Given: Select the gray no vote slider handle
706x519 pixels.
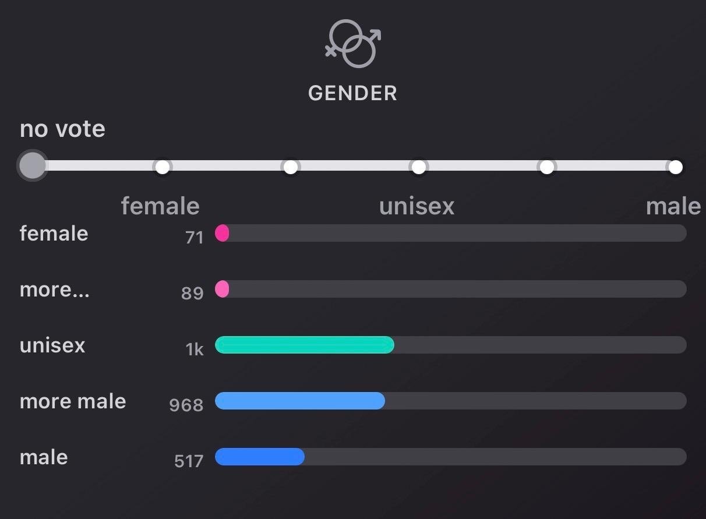Looking at the screenshot, I should coord(32,166).
